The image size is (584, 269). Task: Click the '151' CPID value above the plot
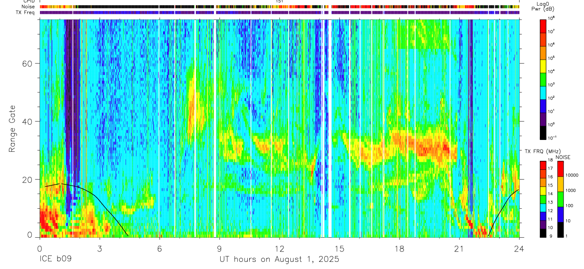click(280, 2)
